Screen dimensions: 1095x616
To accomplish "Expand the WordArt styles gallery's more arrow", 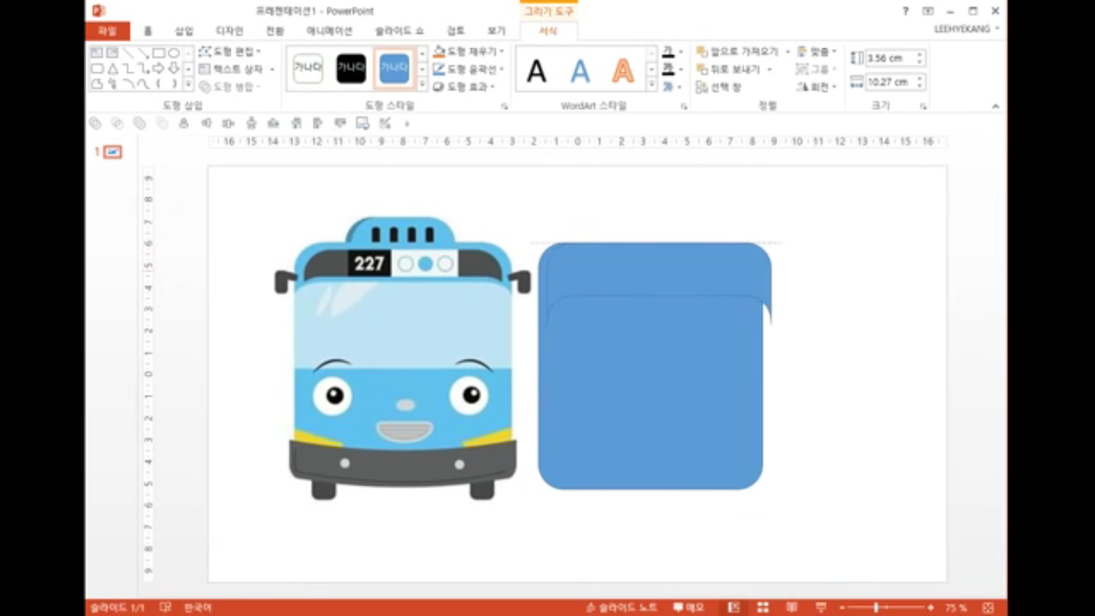I will [x=652, y=85].
